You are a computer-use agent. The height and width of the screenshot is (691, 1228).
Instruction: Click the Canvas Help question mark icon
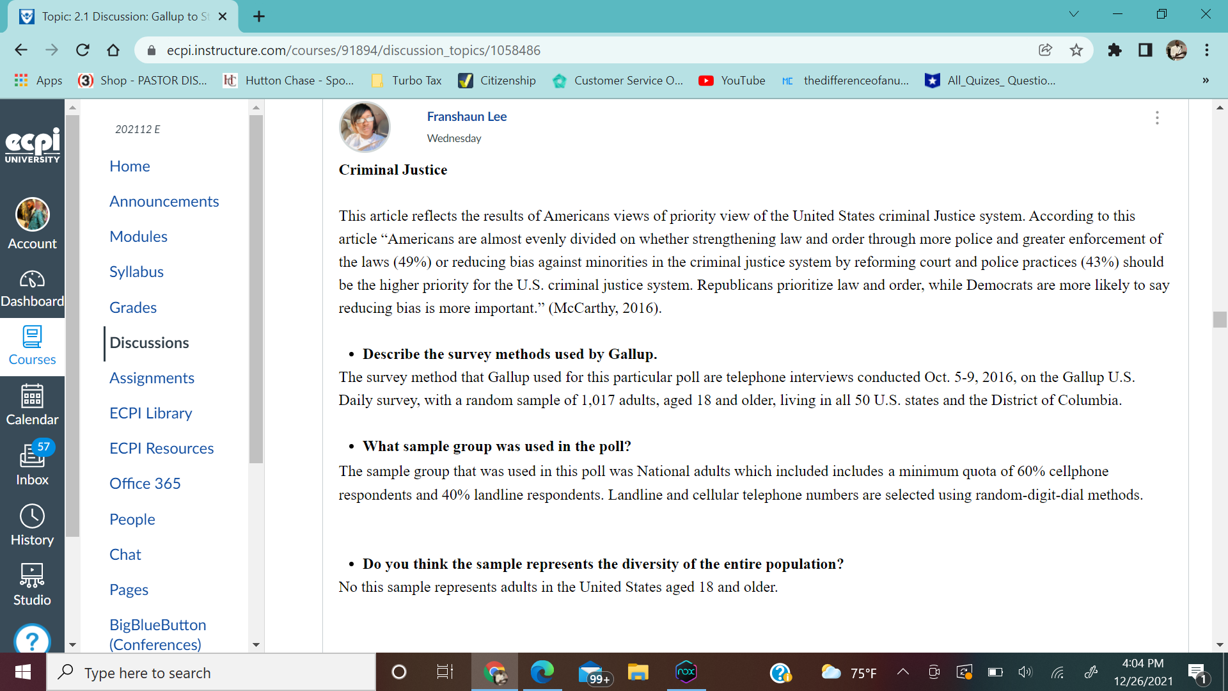tap(32, 640)
